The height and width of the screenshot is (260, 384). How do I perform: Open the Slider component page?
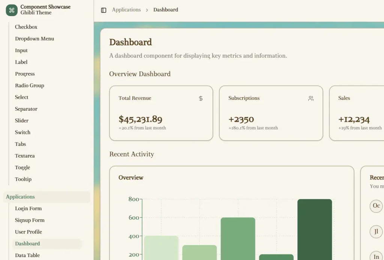(22, 120)
